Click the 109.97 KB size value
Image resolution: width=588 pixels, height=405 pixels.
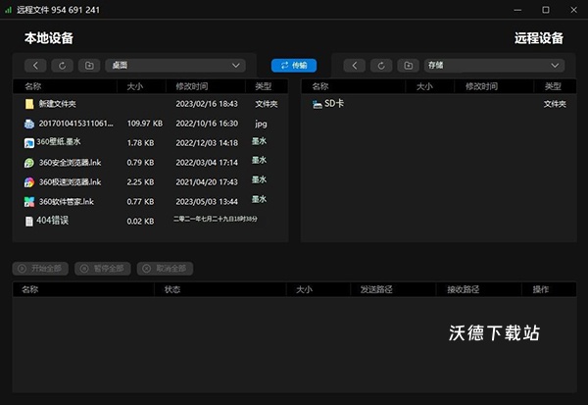click(x=145, y=124)
